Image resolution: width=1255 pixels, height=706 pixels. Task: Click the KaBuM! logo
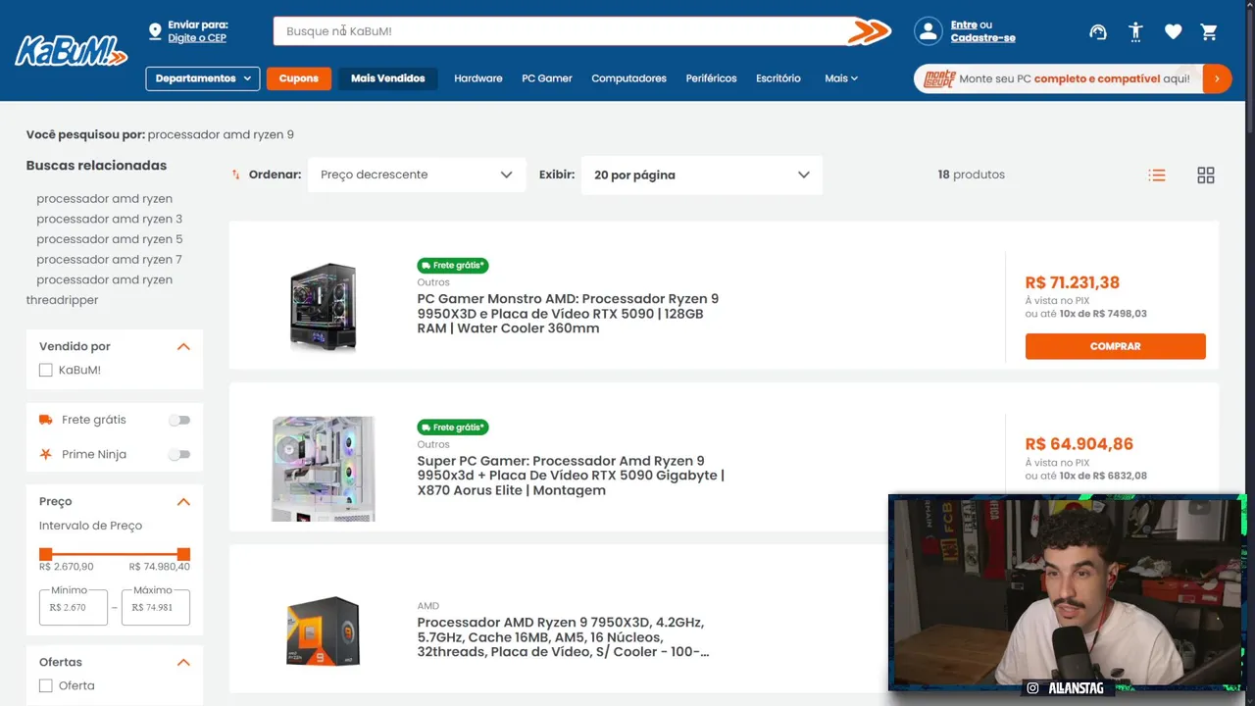point(71,50)
